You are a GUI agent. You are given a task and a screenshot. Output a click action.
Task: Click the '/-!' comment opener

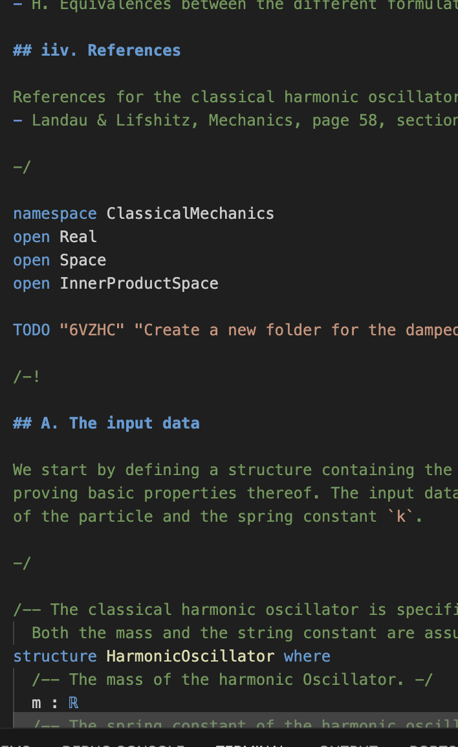27,377
